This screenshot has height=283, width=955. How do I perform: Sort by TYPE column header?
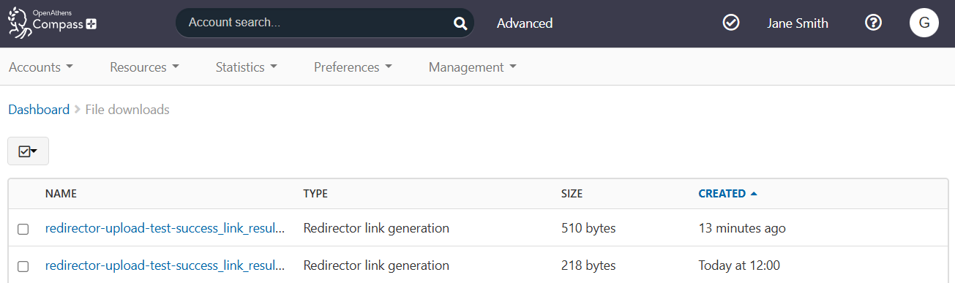click(315, 194)
